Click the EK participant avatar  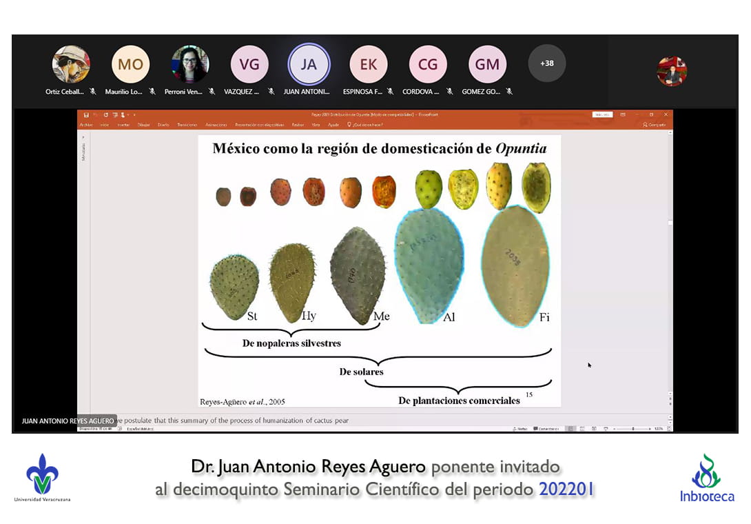[x=369, y=64]
